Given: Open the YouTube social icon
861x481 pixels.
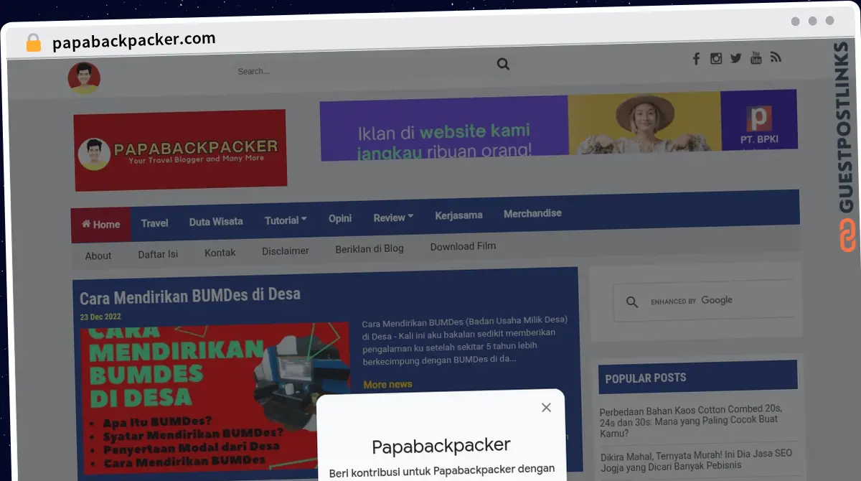Looking at the screenshot, I should (756, 58).
